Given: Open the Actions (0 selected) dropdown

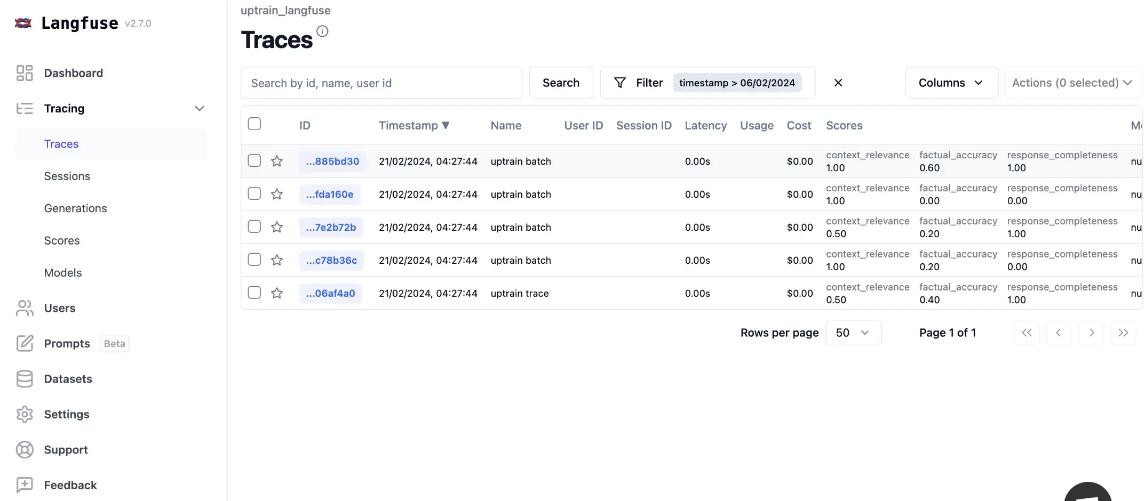Looking at the screenshot, I should (1073, 83).
